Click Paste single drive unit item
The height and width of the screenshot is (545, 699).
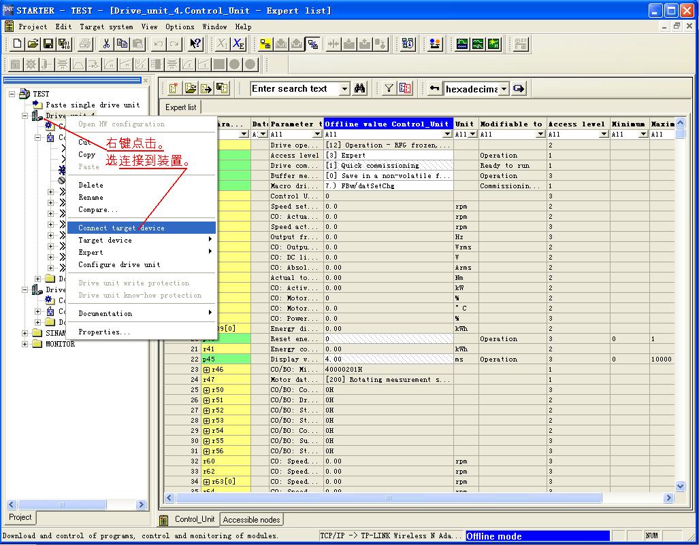point(92,105)
